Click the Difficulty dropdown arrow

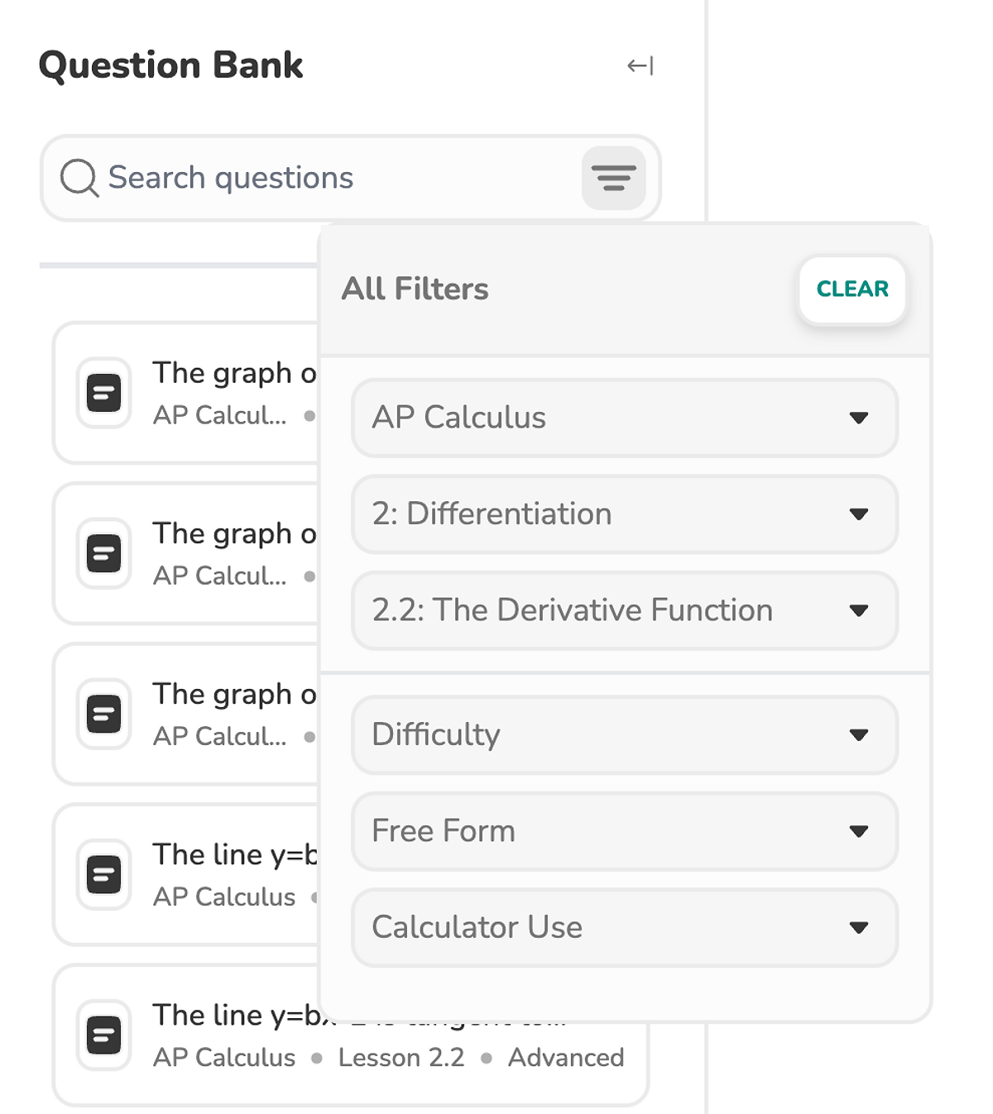click(858, 735)
